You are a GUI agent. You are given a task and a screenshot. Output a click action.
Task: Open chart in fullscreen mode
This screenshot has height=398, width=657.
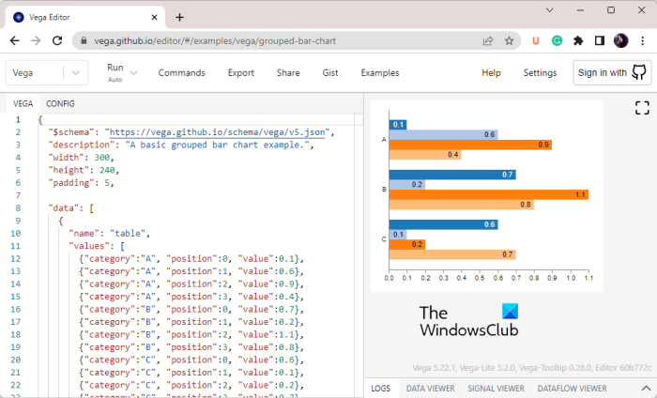[x=642, y=108]
